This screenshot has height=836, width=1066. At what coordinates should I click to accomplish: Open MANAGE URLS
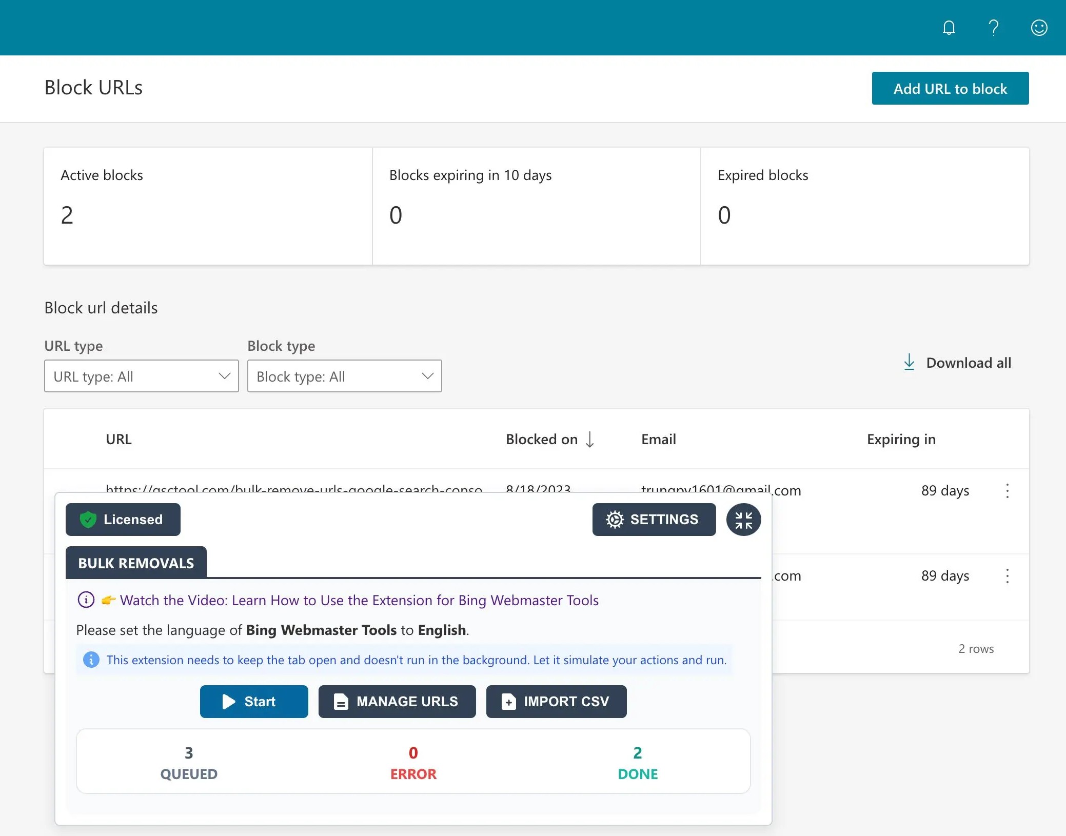(x=397, y=702)
